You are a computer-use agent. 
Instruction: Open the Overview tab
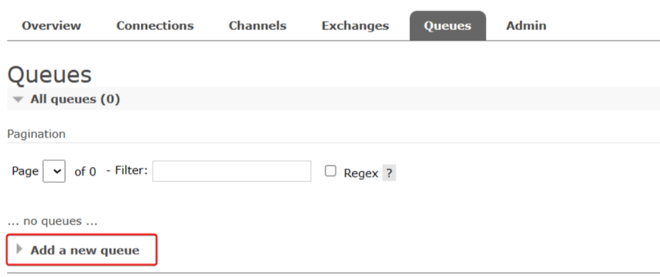point(51,26)
